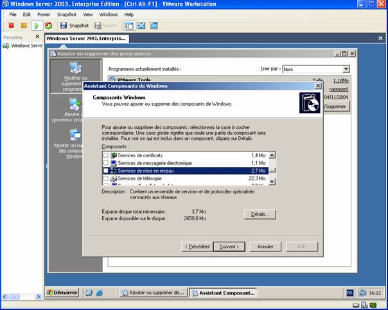The image size is (388, 310).
Task: Open the Power menu
Action: coord(44,14)
